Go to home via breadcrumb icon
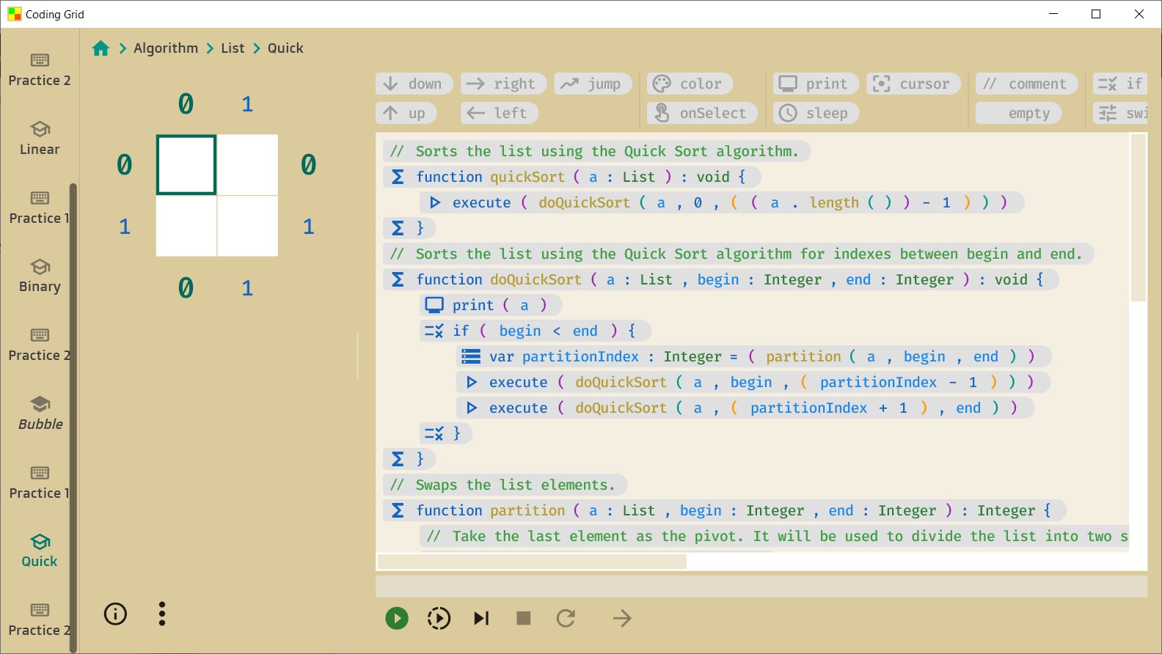Viewport: 1162px width, 654px height. pos(101,48)
